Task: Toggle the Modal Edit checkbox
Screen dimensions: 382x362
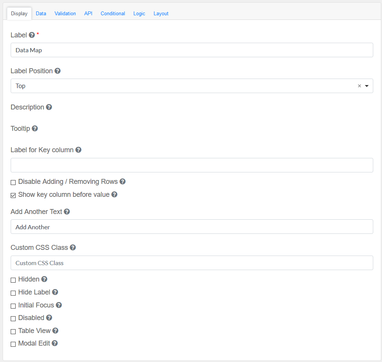Action: [13, 344]
